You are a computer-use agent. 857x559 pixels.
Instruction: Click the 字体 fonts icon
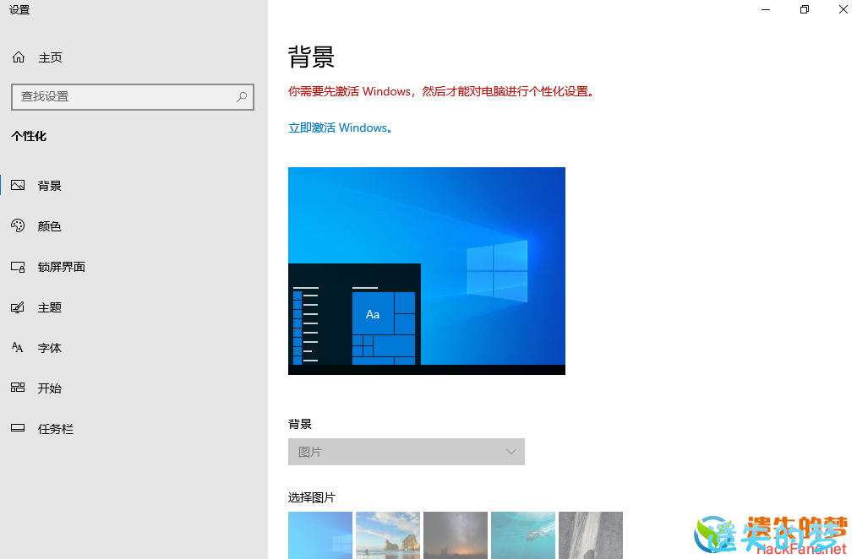[x=18, y=347]
